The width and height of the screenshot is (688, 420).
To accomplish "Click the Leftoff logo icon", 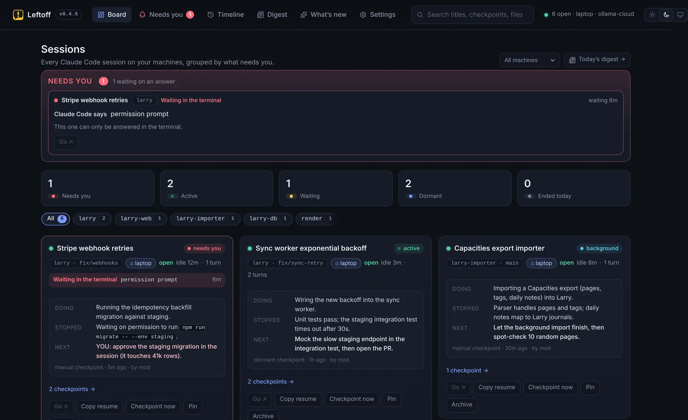I will [18, 15].
